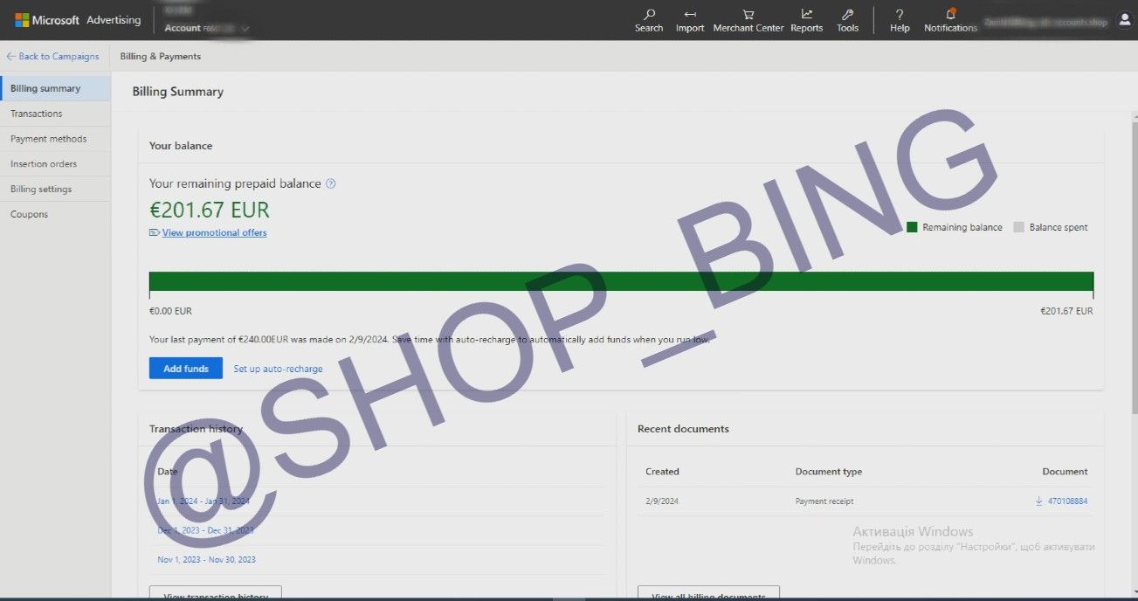Go Back to Campaigns
Viewport: 1138px width, 601px height.
pyautogui.click(x=52, y=56)
